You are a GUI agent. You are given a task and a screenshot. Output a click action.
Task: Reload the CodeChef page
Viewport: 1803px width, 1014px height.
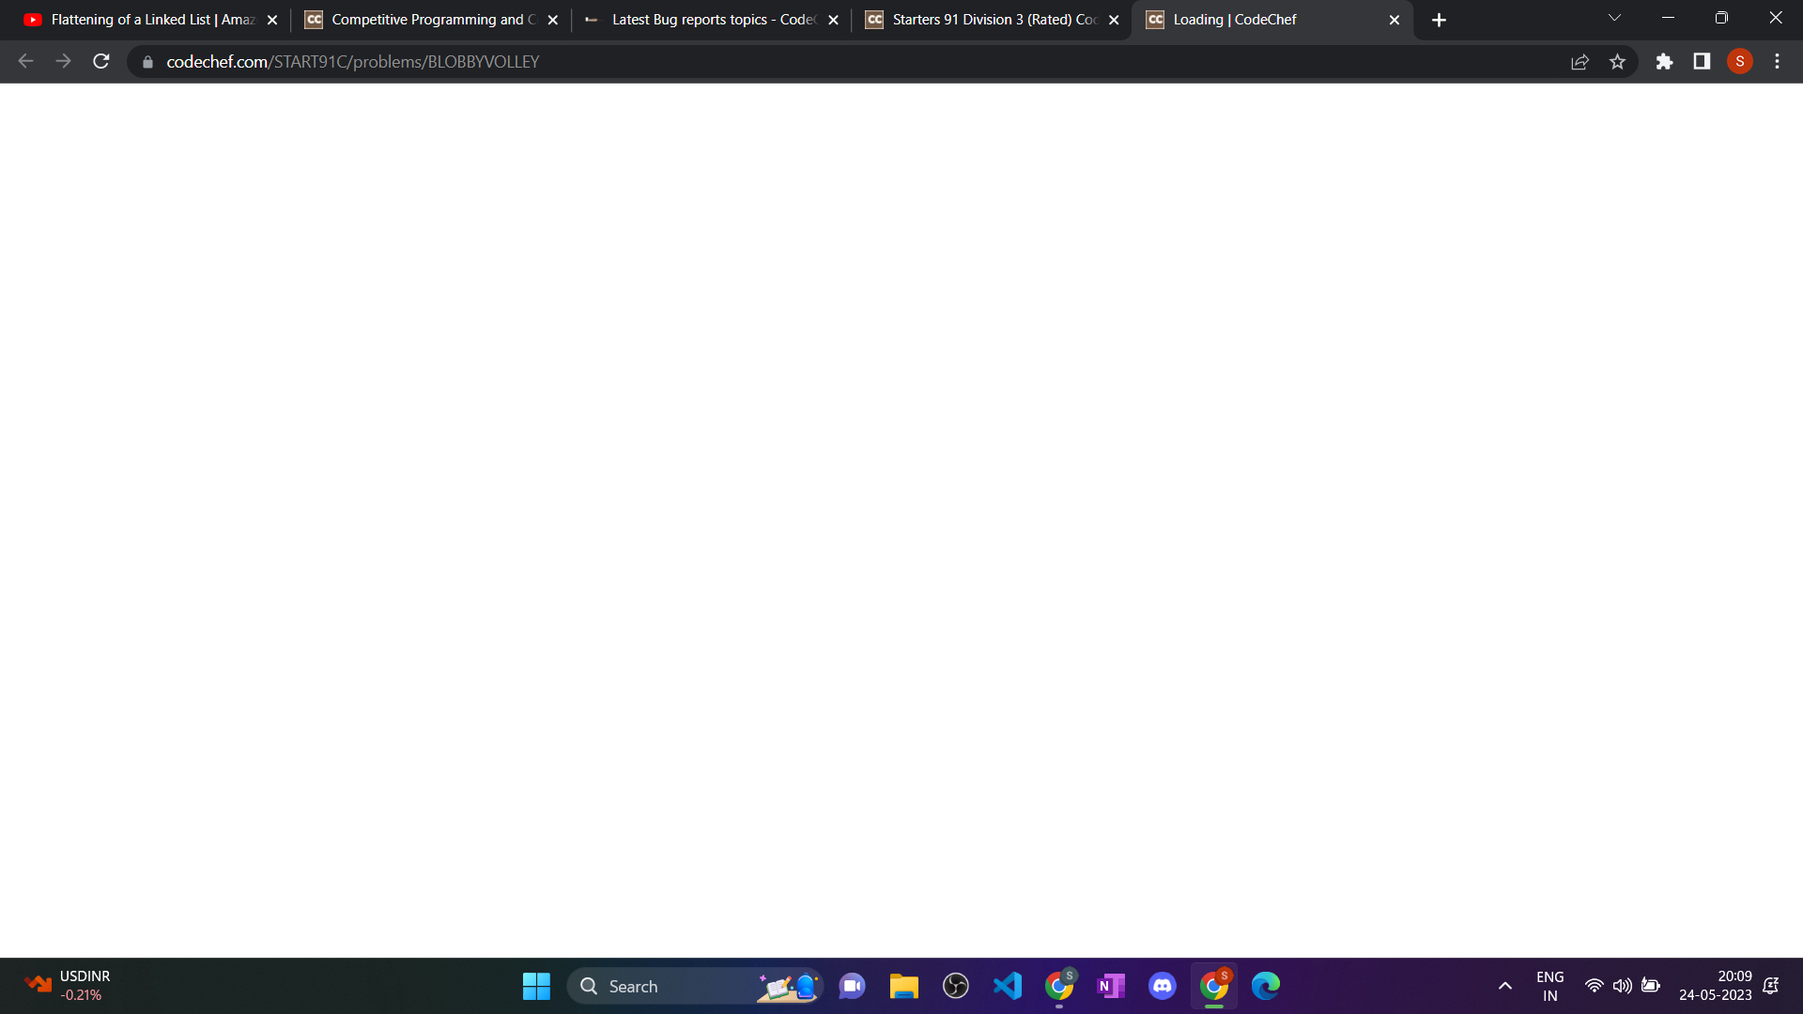pyautogui.click(x=101, y=62)
